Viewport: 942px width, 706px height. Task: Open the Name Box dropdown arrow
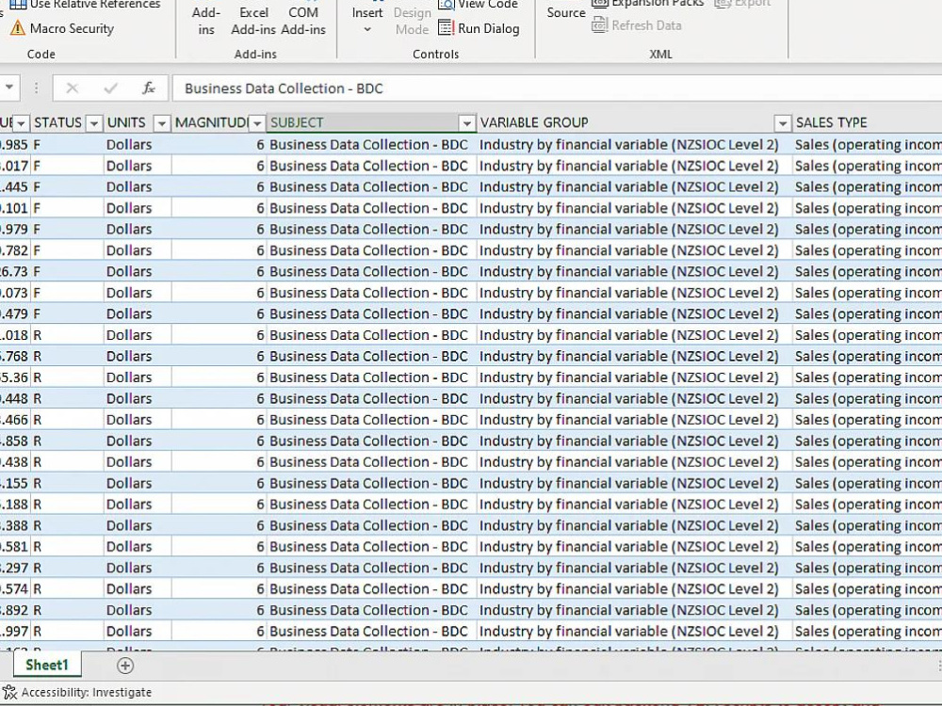(9, 88)
